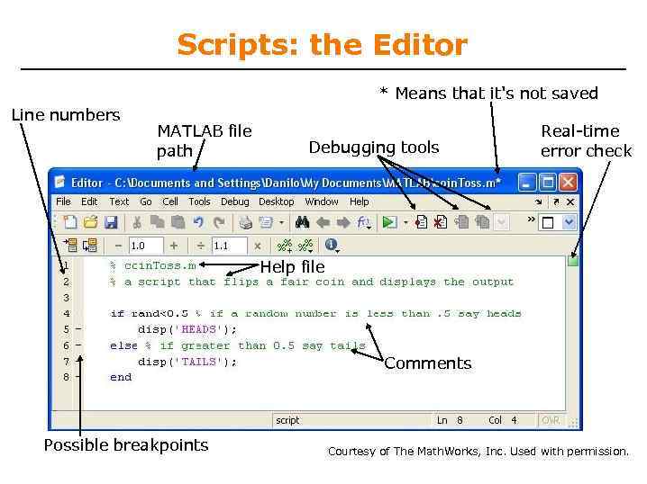647x484 pixels.
Task: Click the 'TAILS' string on line 7
Action: (199, 362)
